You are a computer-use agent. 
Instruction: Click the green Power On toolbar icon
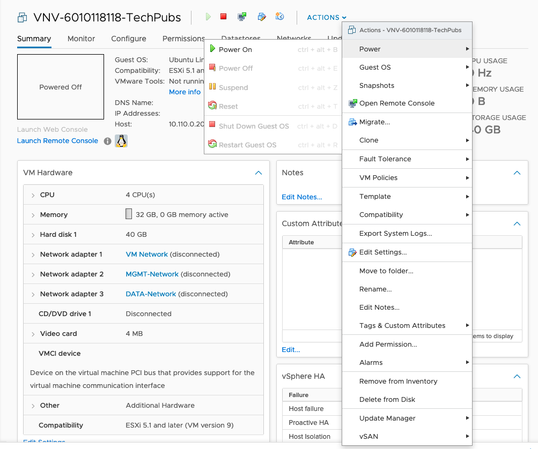208,17
